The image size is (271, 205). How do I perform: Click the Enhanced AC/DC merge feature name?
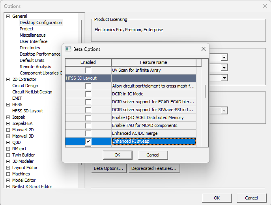(x=135, y=133)
